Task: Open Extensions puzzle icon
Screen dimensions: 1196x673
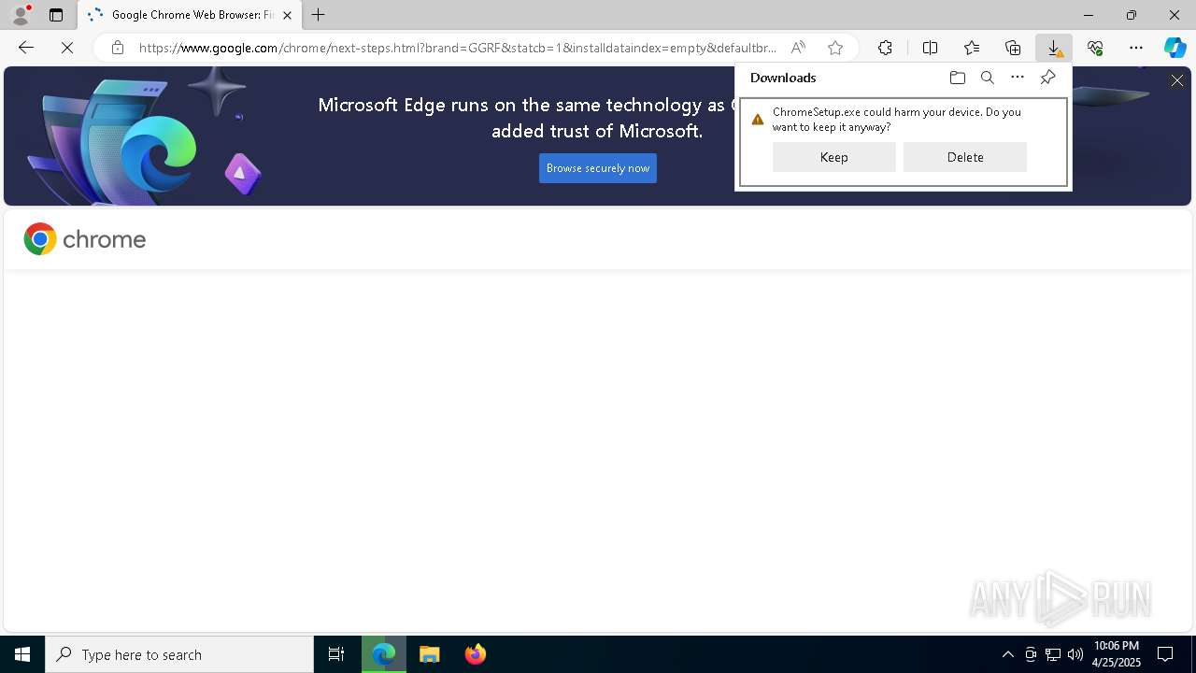Action: (x=885, y=48)
